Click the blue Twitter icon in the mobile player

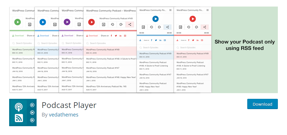(x=156, y=40)
